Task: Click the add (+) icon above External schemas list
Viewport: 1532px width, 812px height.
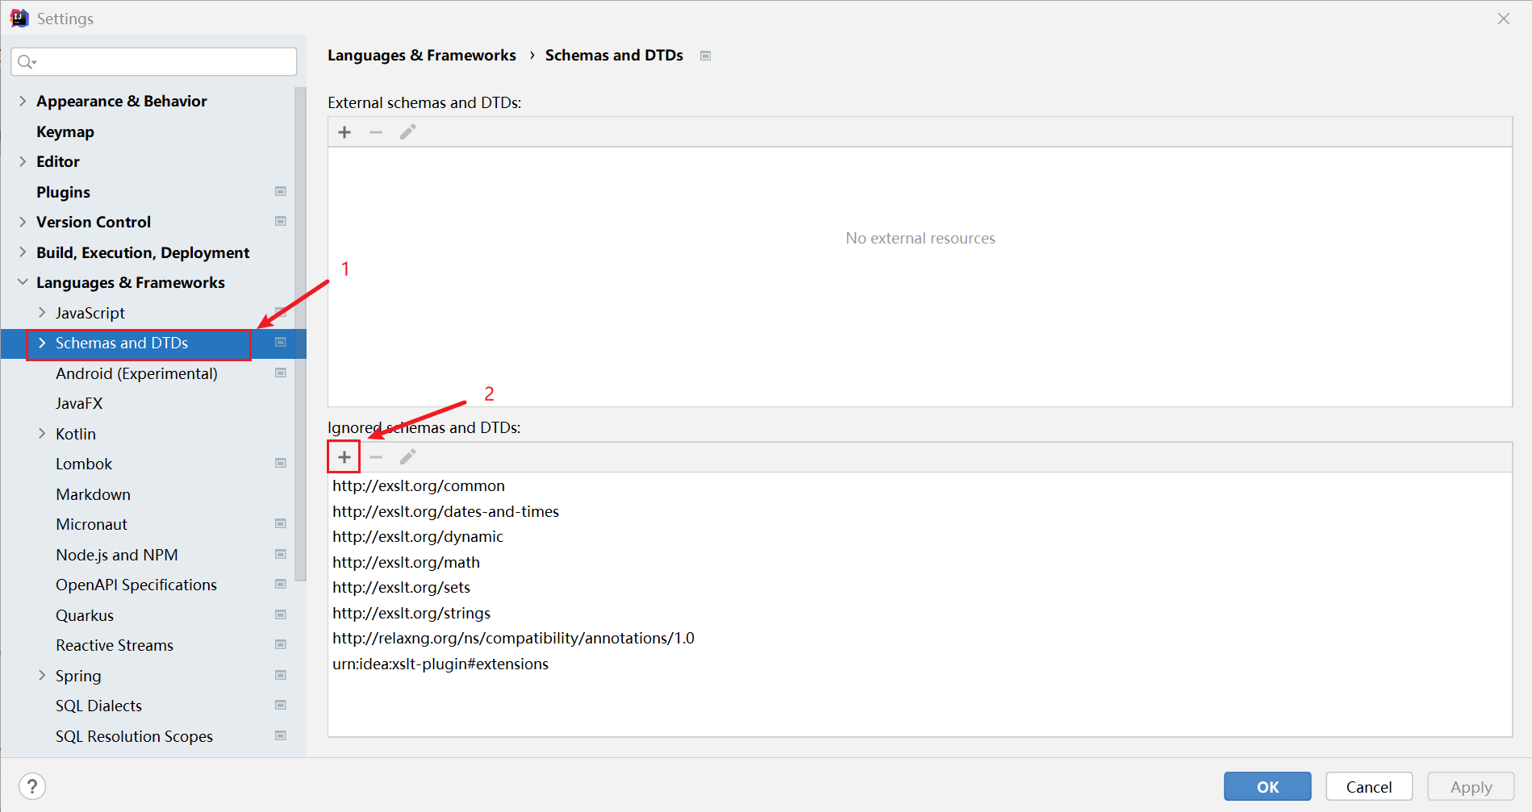Action: [344, 131]
